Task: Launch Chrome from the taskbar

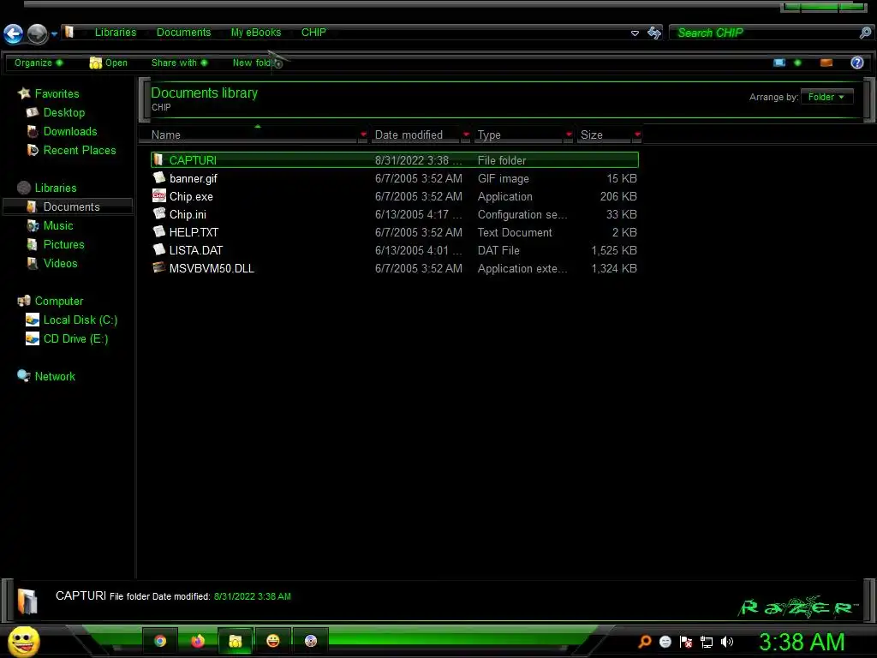Action: tap(160, 641)
